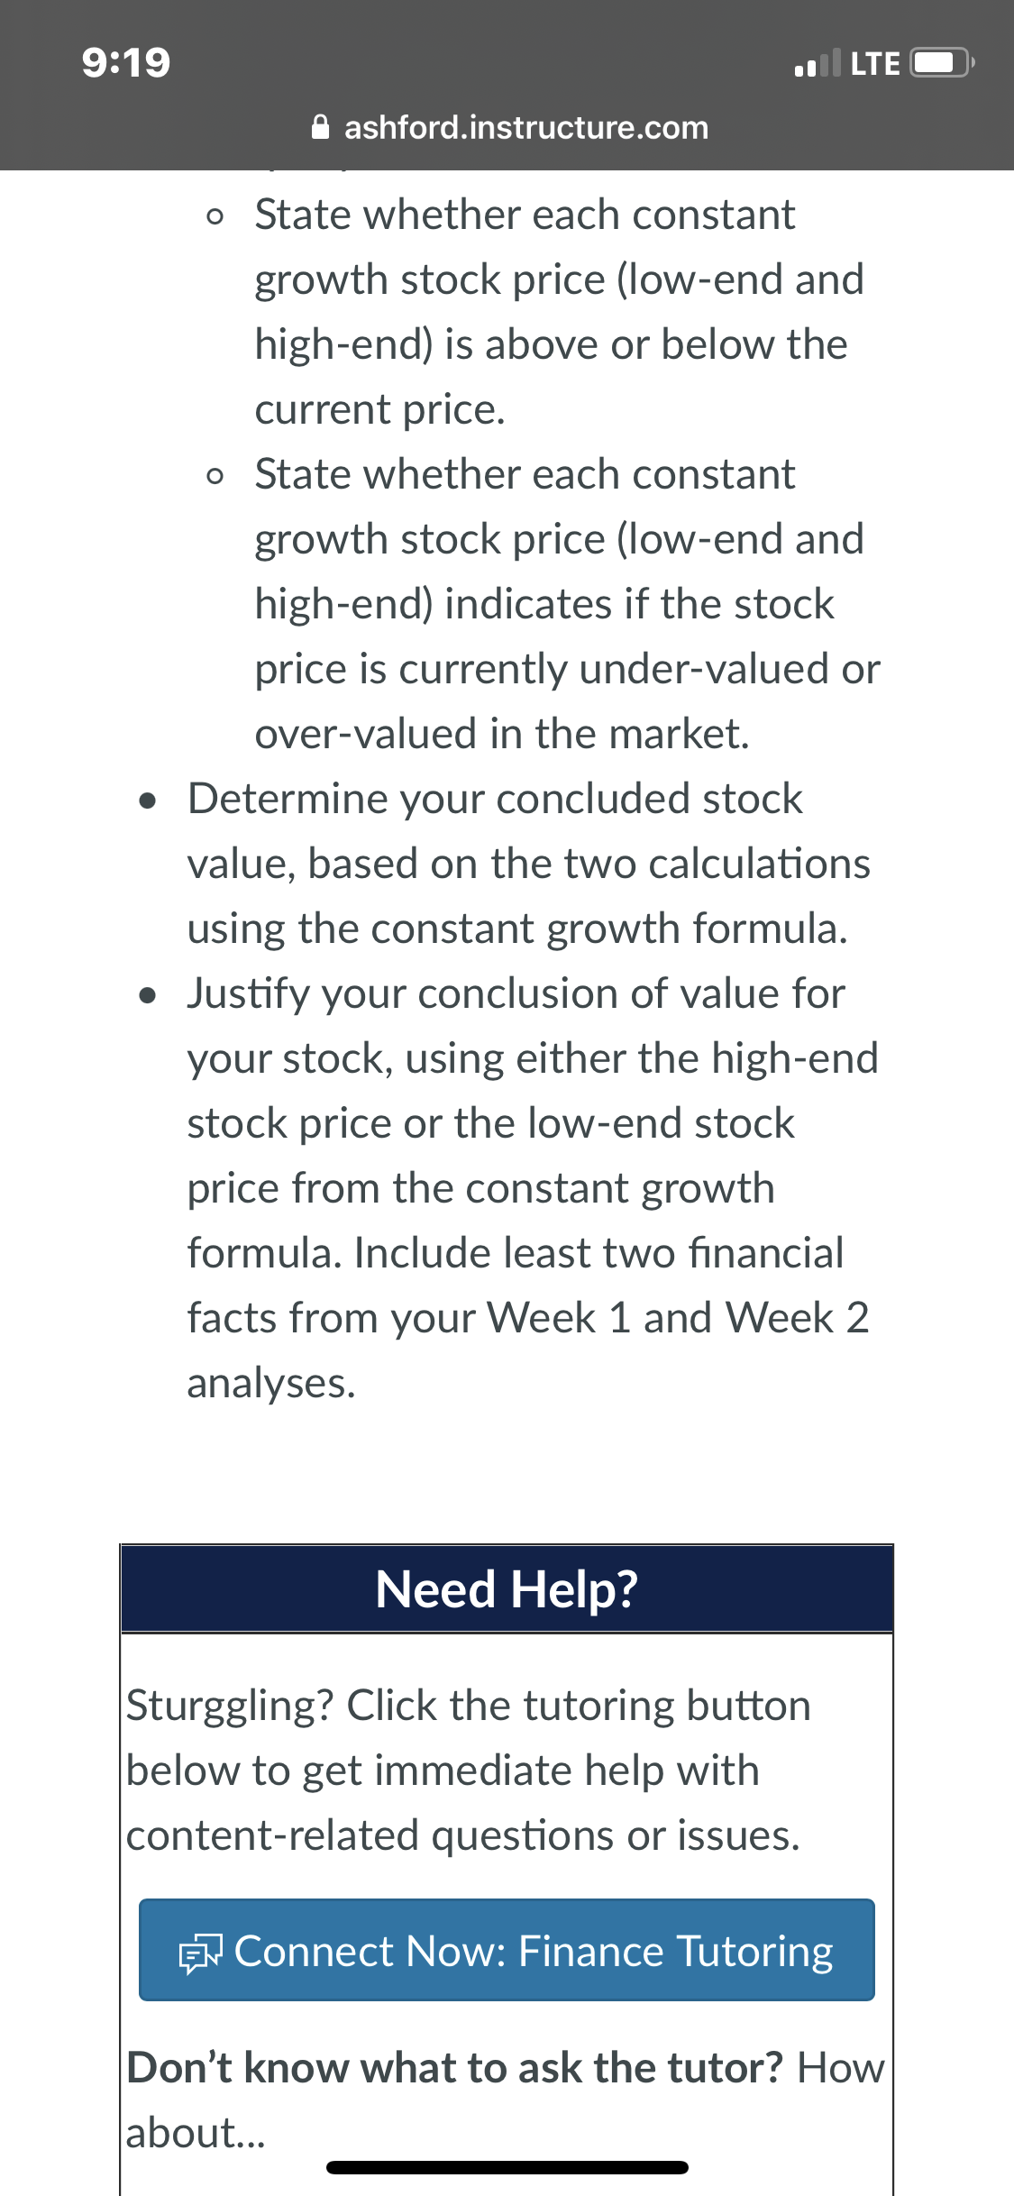This screenshot has width=1014, height=2196.
Task: Tap the 9:19 clock in the status bar
Action: click(126, 62)
